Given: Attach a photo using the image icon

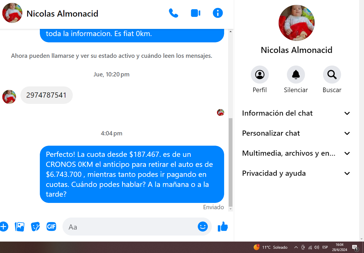Looking at the screenshot, I should tap(19, 227).
